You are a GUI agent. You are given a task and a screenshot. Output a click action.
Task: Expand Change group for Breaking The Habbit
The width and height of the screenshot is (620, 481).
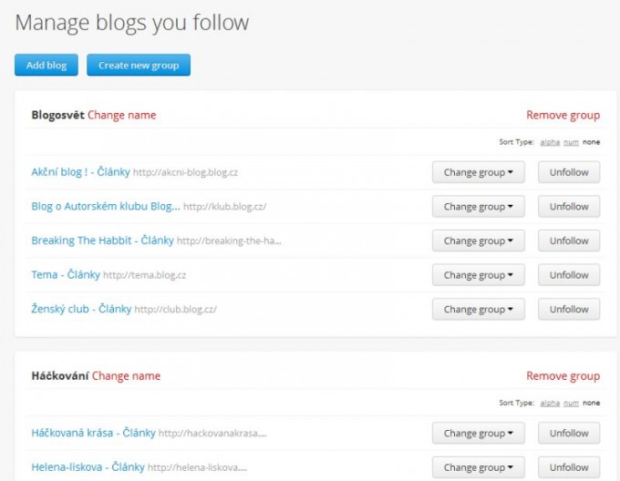tap(478, 240)
